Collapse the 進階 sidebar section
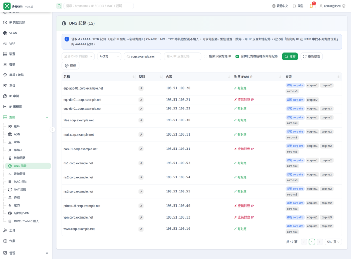Image resolution: width=351 pixels, height=259 pixels. (47, 117)
